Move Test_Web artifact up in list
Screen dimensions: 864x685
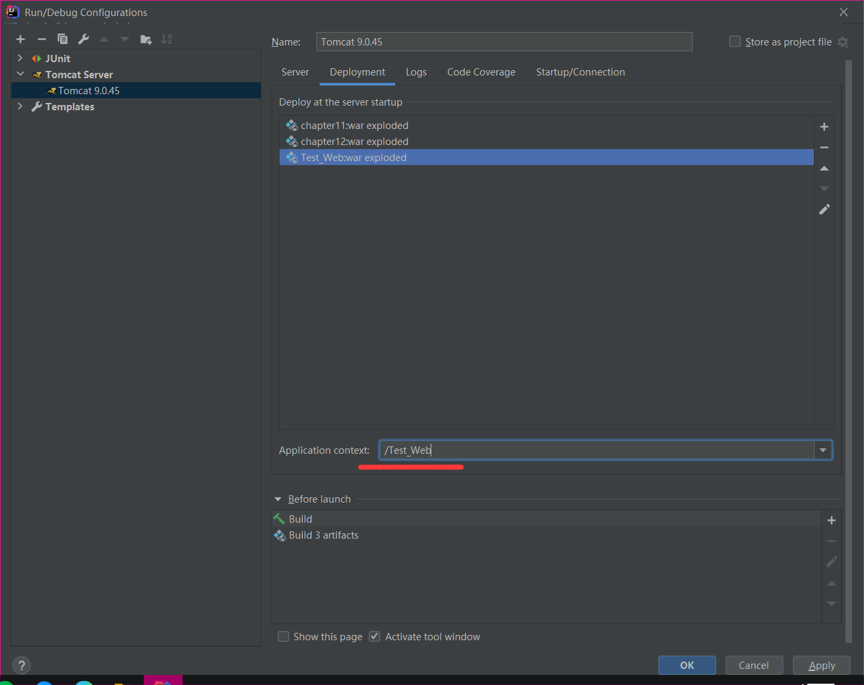click(824, 168)
